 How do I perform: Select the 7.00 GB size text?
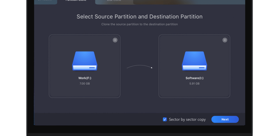pos(85,84)
